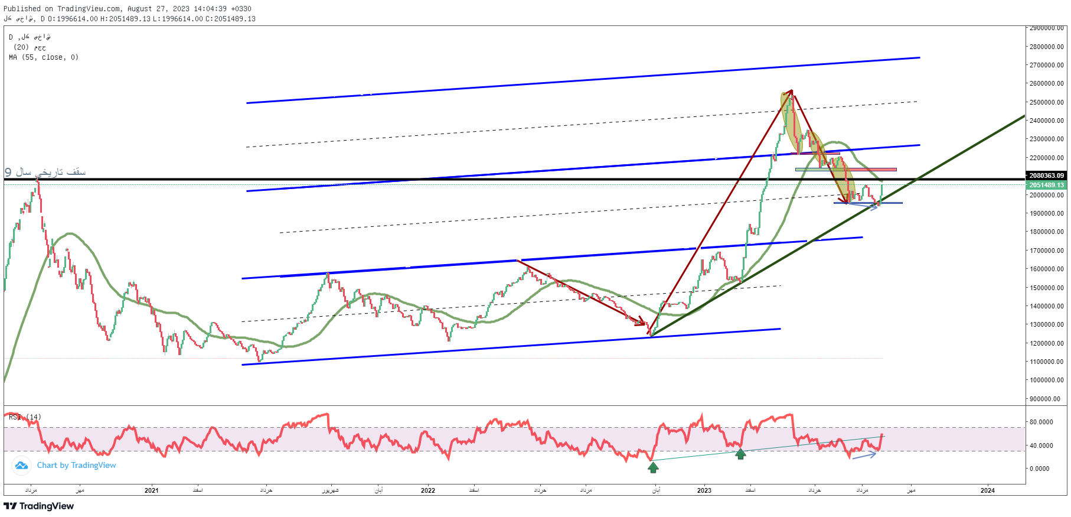Open the Chart by TradingView link
Image resolution: width=1071 pixels, height=517 pixels.
pos(76,466)
